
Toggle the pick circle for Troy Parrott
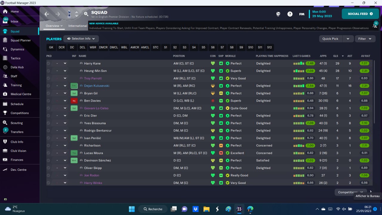48,78
